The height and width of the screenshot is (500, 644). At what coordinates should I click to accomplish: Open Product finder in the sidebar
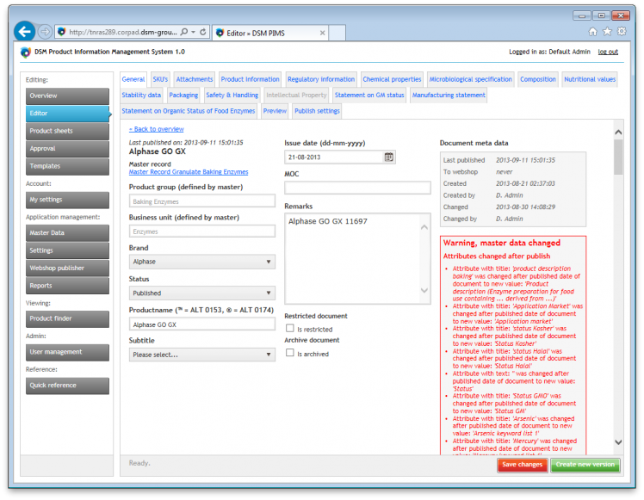pyautogui.click(x=67, y=319)
